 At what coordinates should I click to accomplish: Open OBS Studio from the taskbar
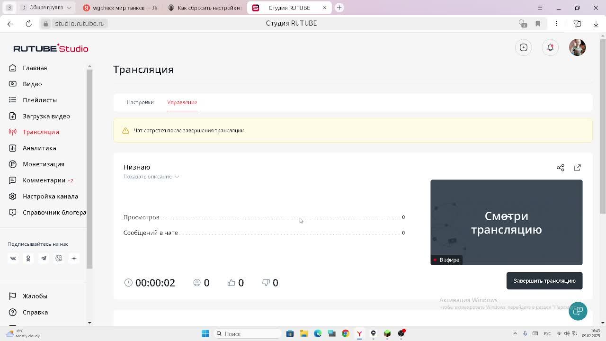point(401,333)
